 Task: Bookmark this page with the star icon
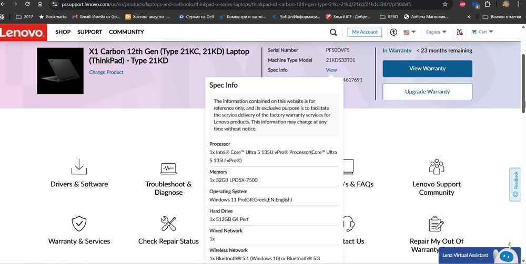pyautogui.click(x=445, y=4)
